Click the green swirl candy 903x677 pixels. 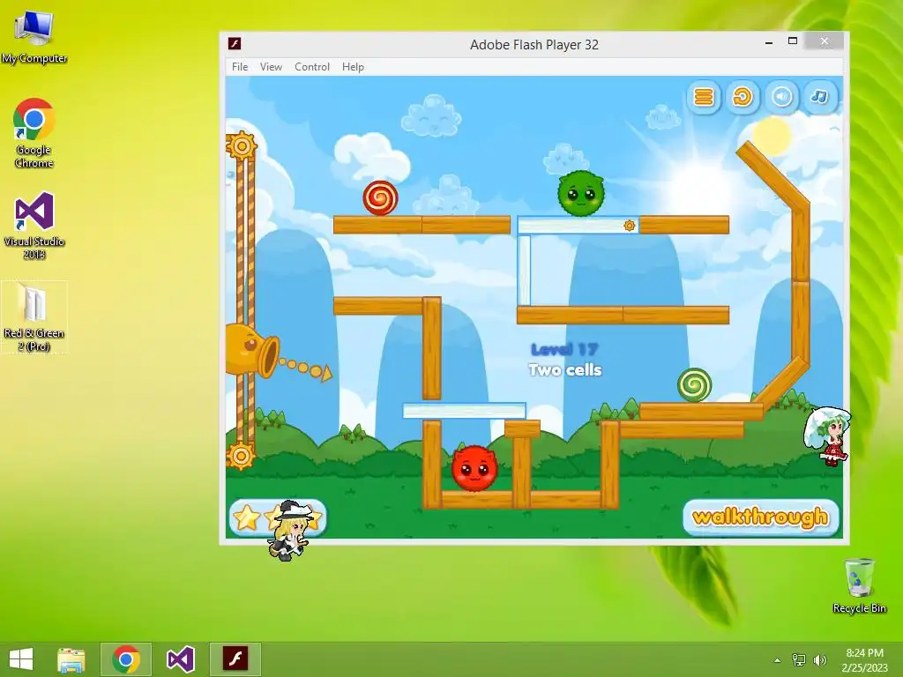695,385
